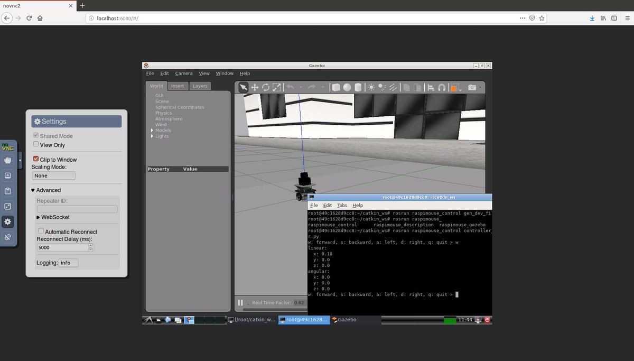Image resolution: width=634 pixels, height=361 pixels.
Task: Switch to the Layers tab
Action: click(200, 86)
